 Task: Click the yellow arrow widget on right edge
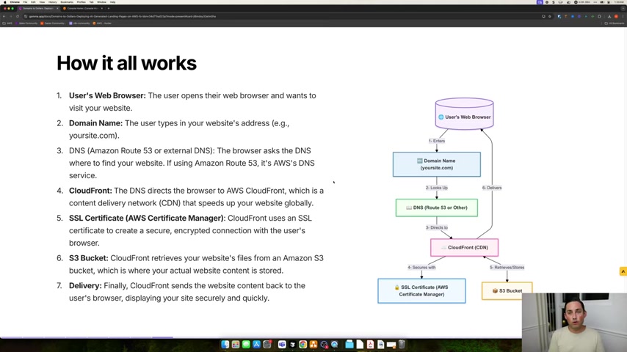[623, 271]
